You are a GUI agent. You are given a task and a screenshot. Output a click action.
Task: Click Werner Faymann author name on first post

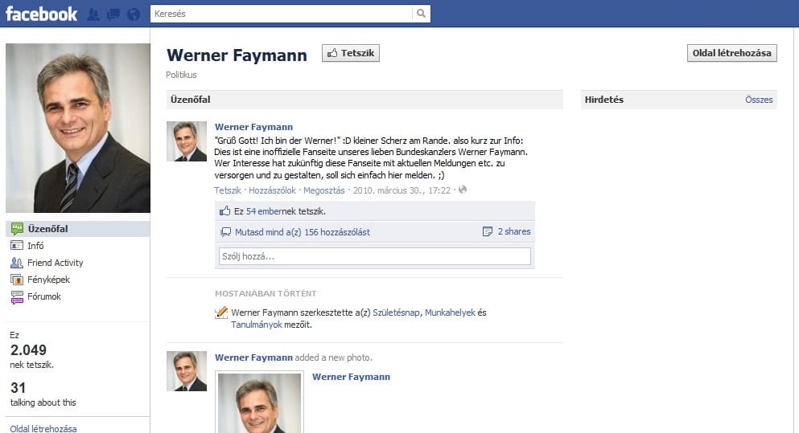pyautogui.click(x=253, y=127)
